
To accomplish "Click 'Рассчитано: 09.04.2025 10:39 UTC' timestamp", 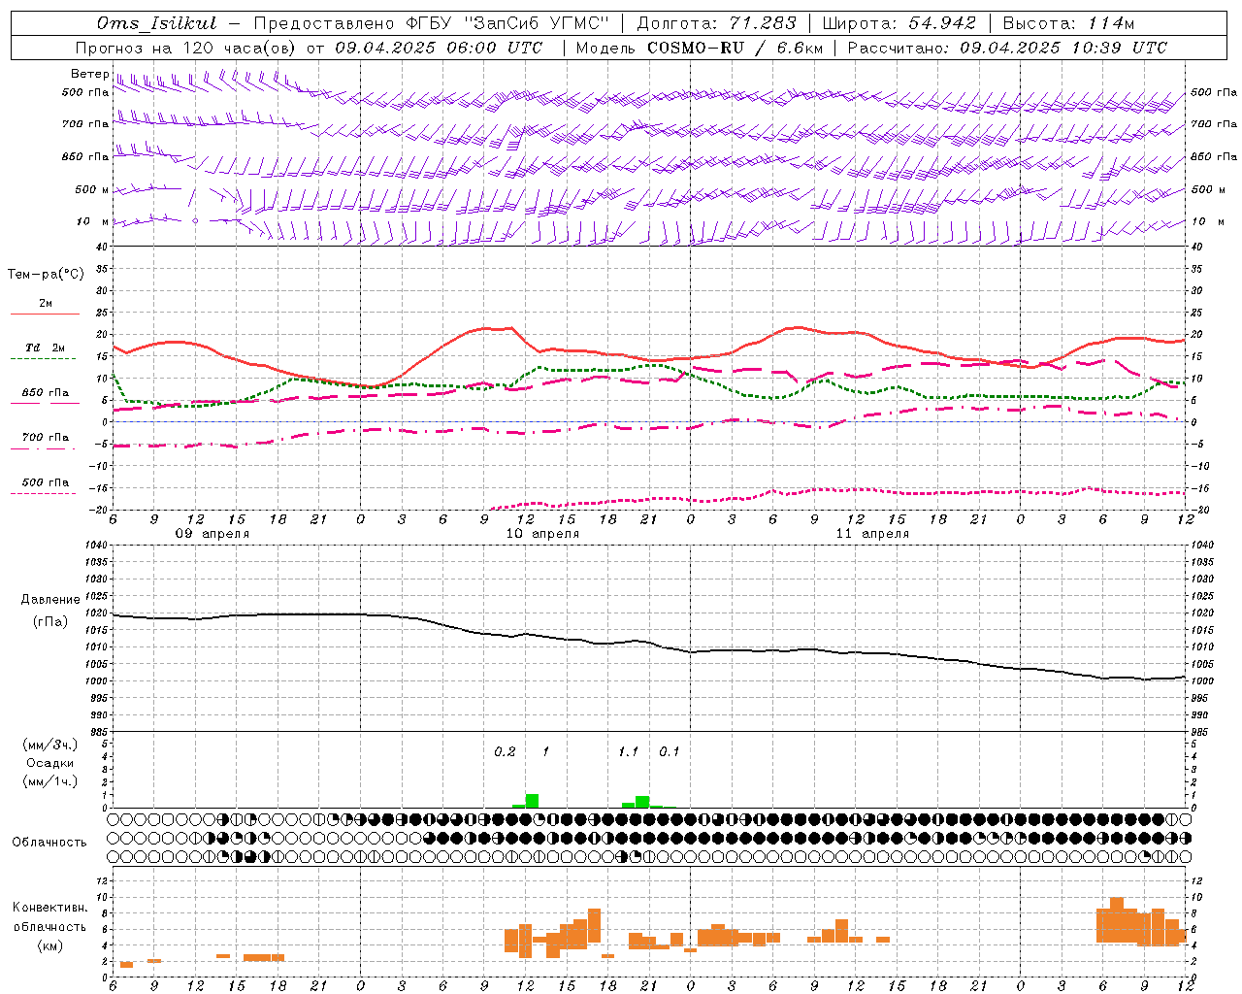I will pyautogui.click(x=1007, y=48).
